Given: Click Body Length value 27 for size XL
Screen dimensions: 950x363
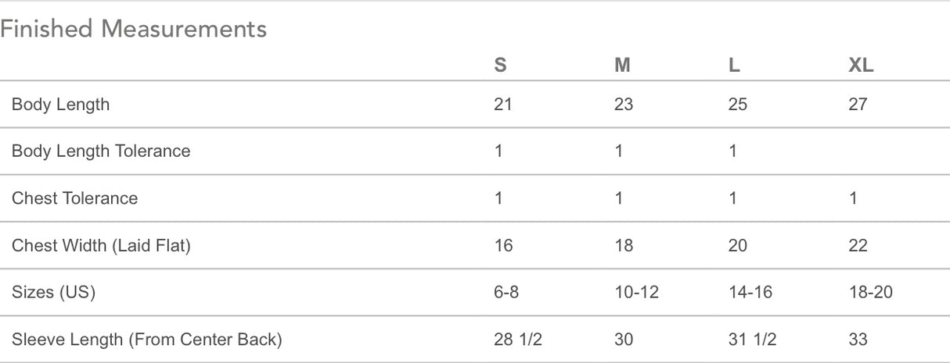Looking at the screenshot, I should click(x=858, y=105).
